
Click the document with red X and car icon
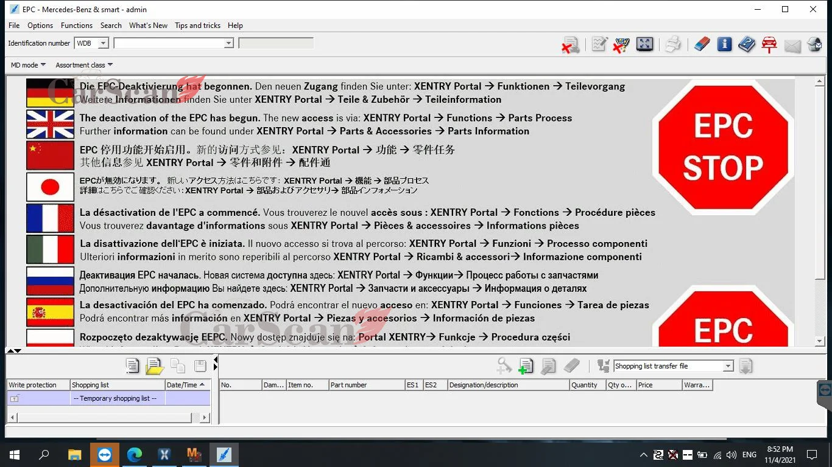coord(570,44)
